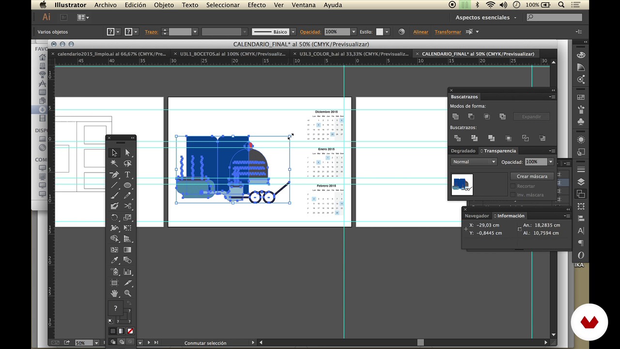Open the Efecto menu
Image resolution: width=620 pixels, height=349 pixels.
click(257, 5)
